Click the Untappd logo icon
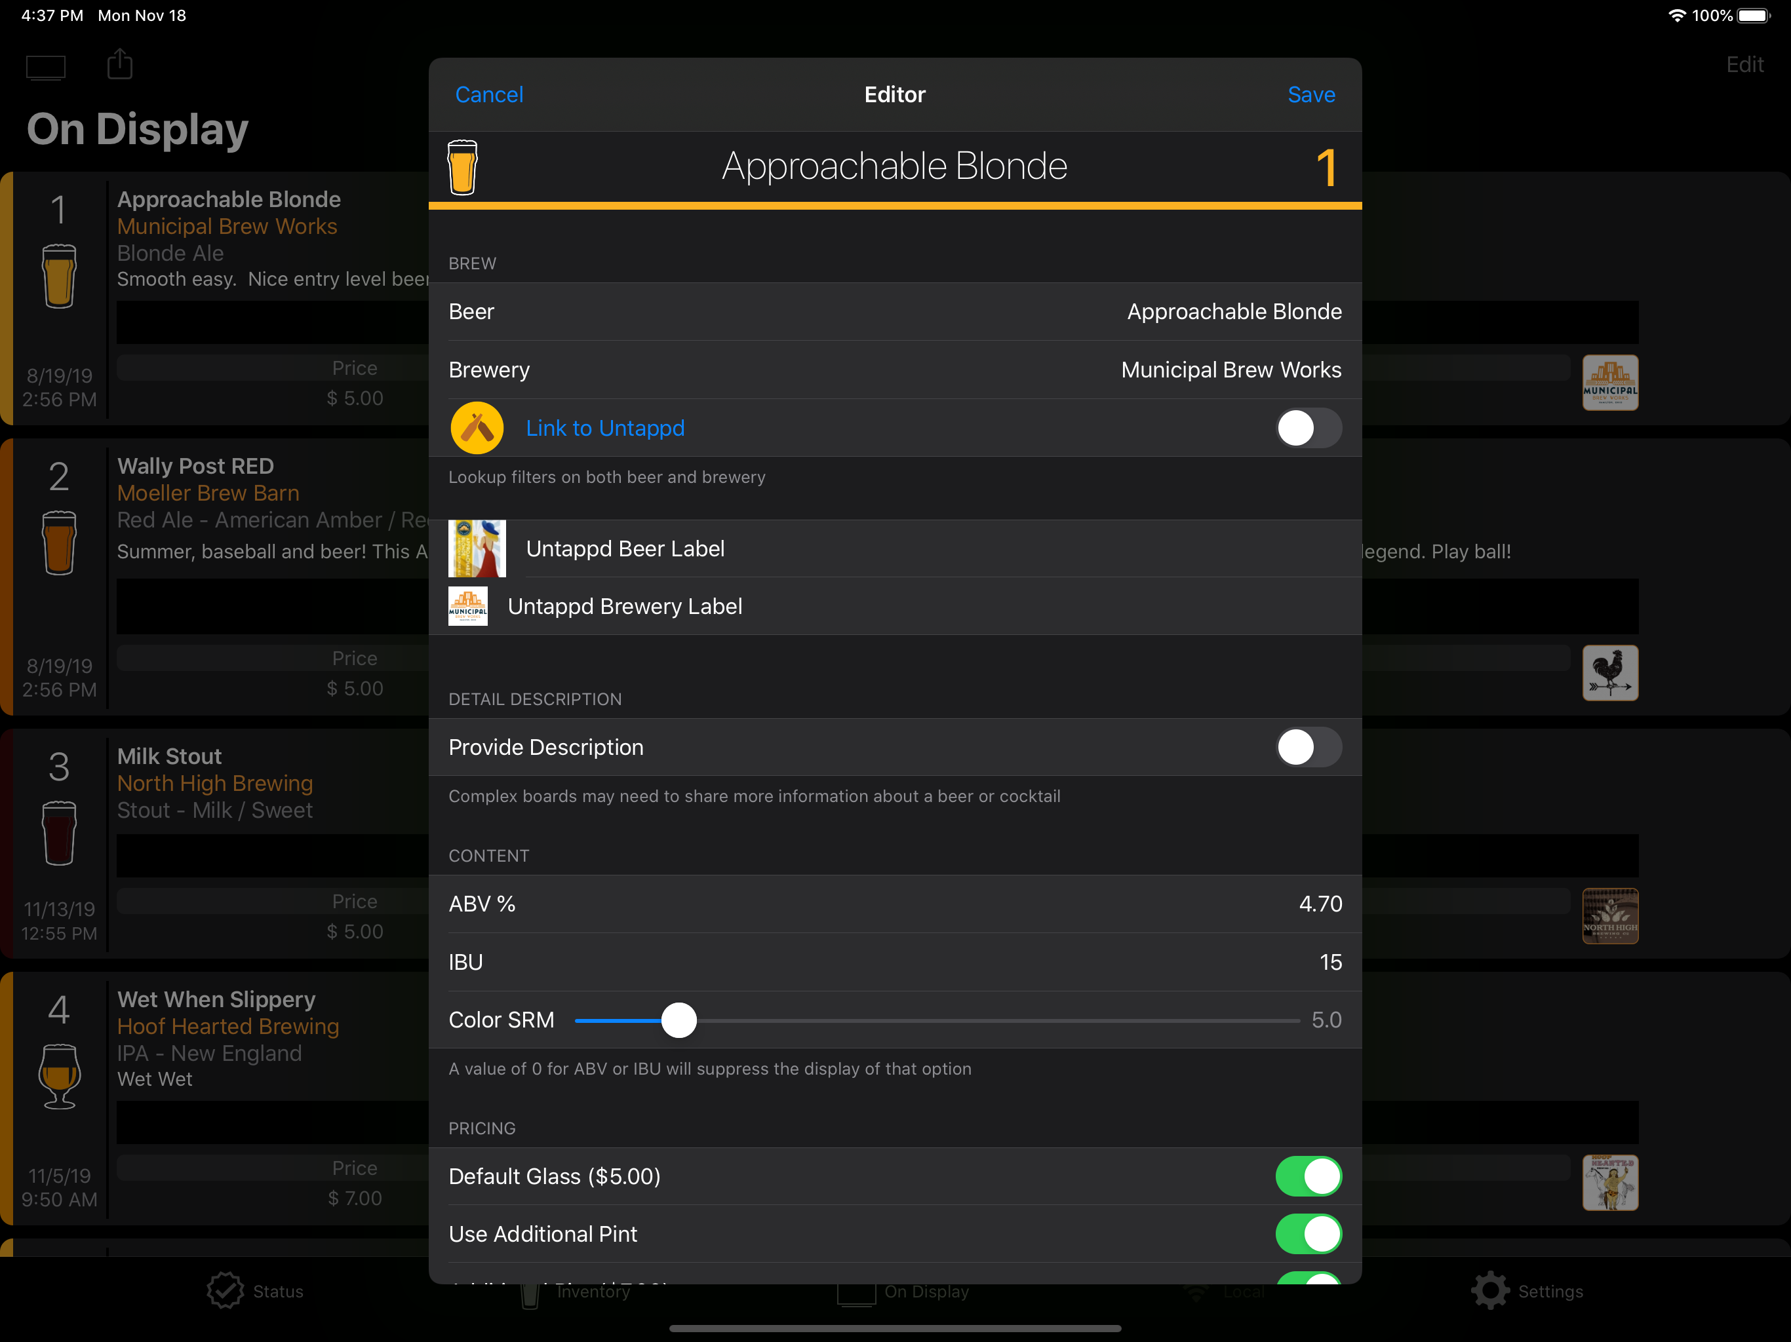Viewport: 1791px width, 1342px height. [477, 428]
